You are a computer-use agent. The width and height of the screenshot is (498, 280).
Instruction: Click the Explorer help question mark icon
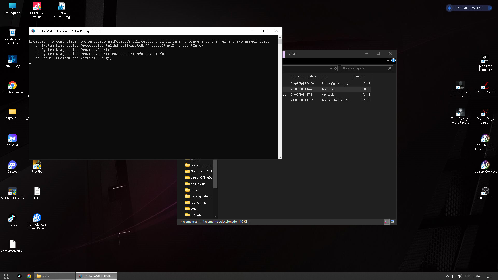pos(393,60)
